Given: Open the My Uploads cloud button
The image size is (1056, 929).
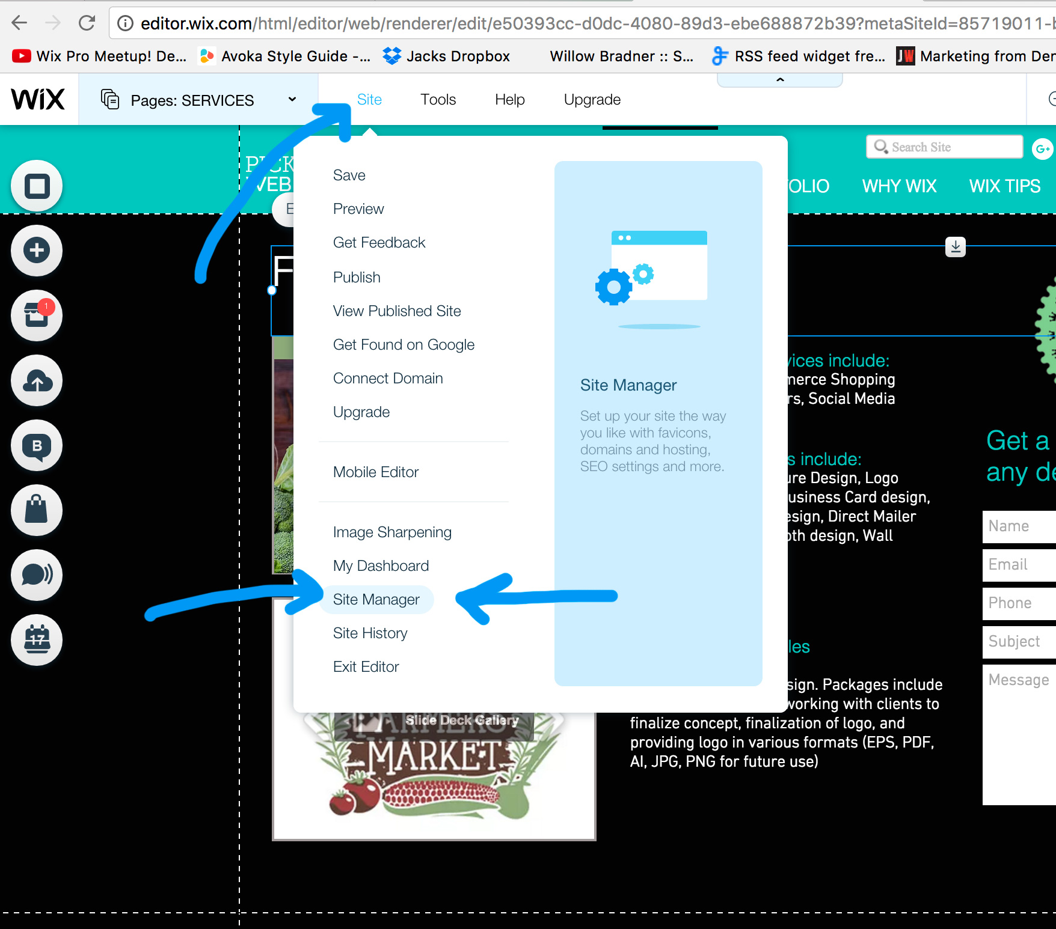Looking at the screenshot, I should (x=37, y=380).
